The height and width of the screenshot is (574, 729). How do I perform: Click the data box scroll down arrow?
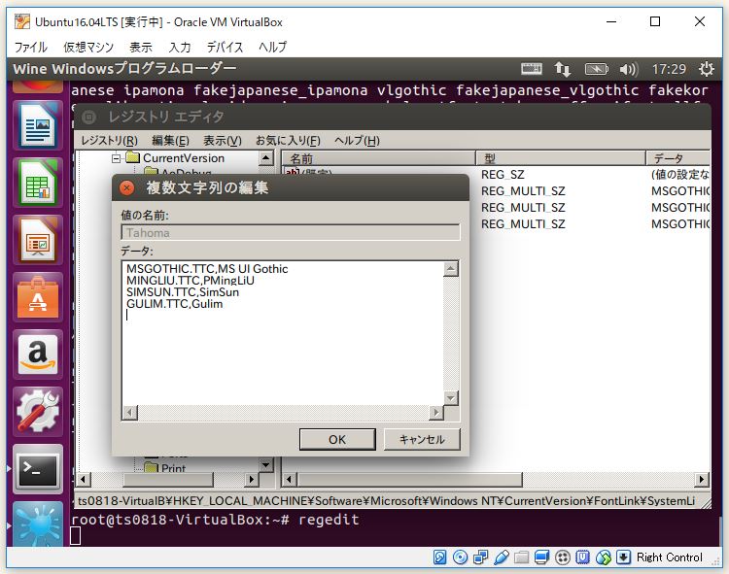tap(450, 398)
